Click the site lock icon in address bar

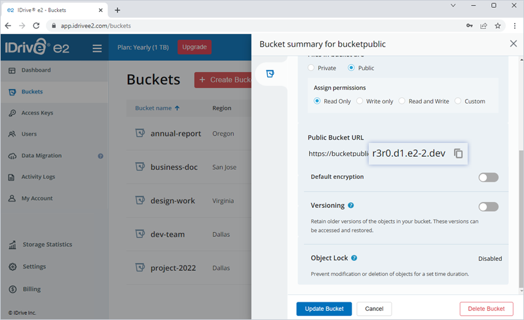point(54,26)
